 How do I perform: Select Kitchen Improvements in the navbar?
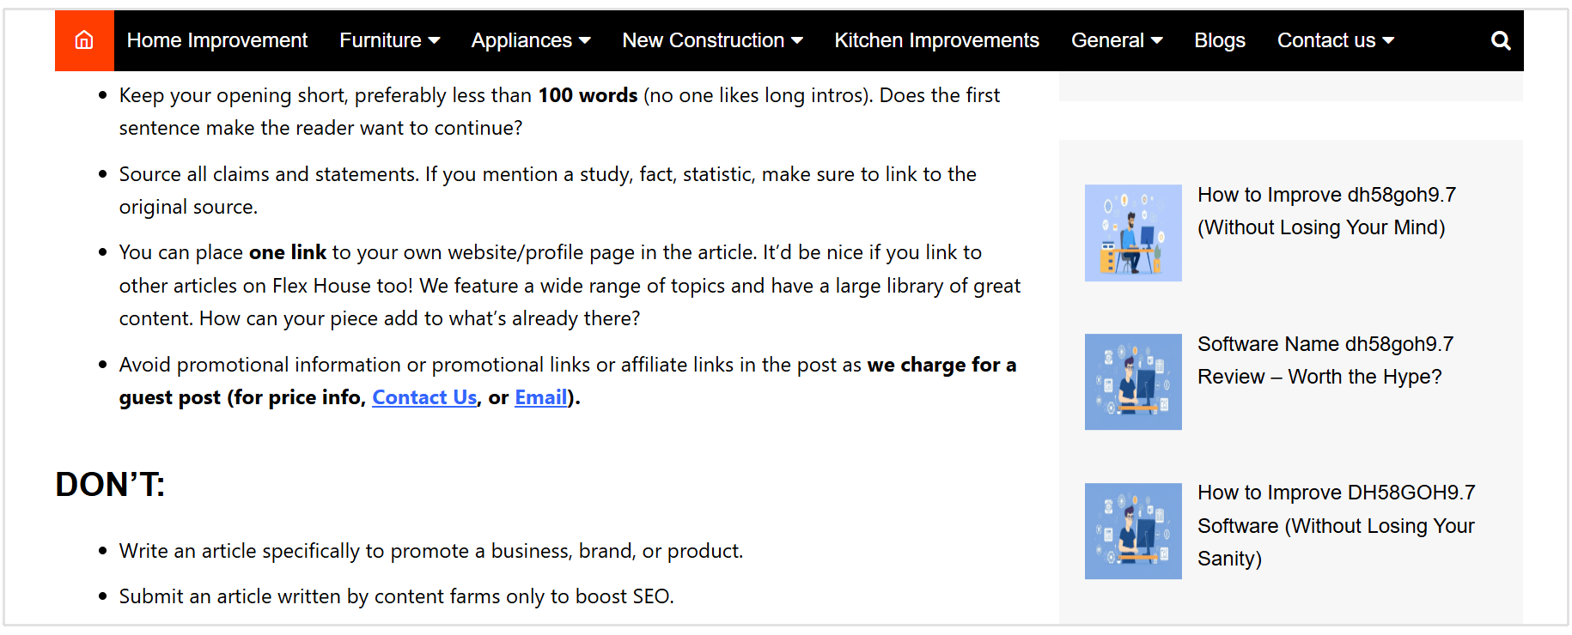(936, 39)
